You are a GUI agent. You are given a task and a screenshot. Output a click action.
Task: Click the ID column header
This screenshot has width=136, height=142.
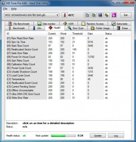tap(27, 34)
